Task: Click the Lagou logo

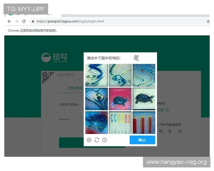Action: point(54,58)
